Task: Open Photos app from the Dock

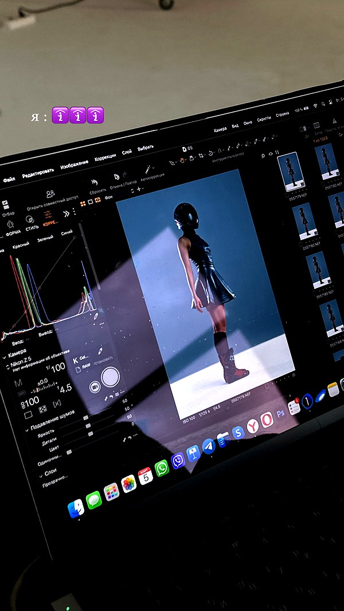Action: pyautogui.click(x=128, y=483)
